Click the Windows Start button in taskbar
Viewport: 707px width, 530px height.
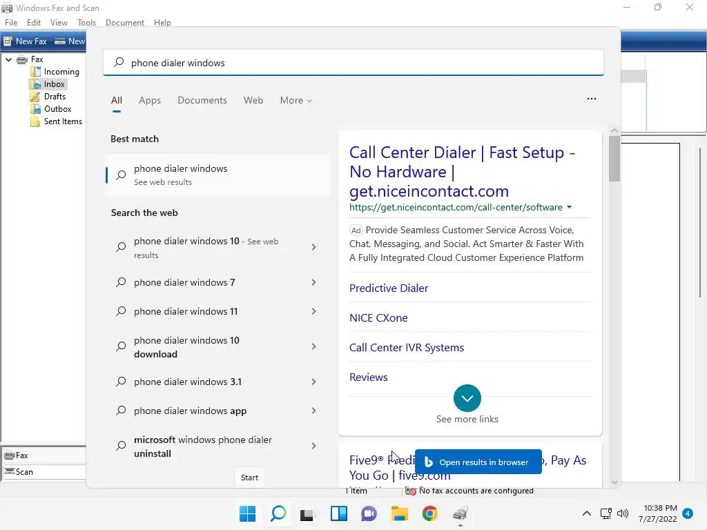click(247, 513)
